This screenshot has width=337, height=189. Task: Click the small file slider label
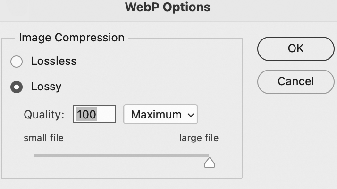tap(43, 138)
